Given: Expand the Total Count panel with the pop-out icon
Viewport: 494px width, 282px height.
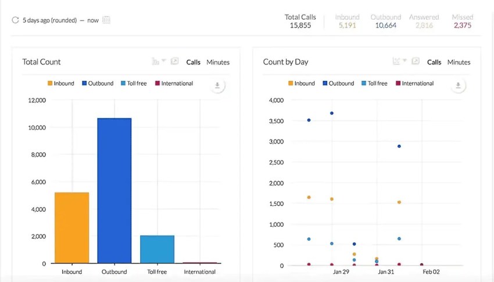Looking at the screenshot, I should pyautogui.click(x=174, y=62).
